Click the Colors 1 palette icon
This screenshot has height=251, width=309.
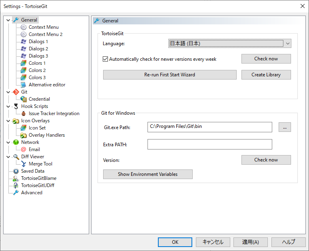[24, 63]
